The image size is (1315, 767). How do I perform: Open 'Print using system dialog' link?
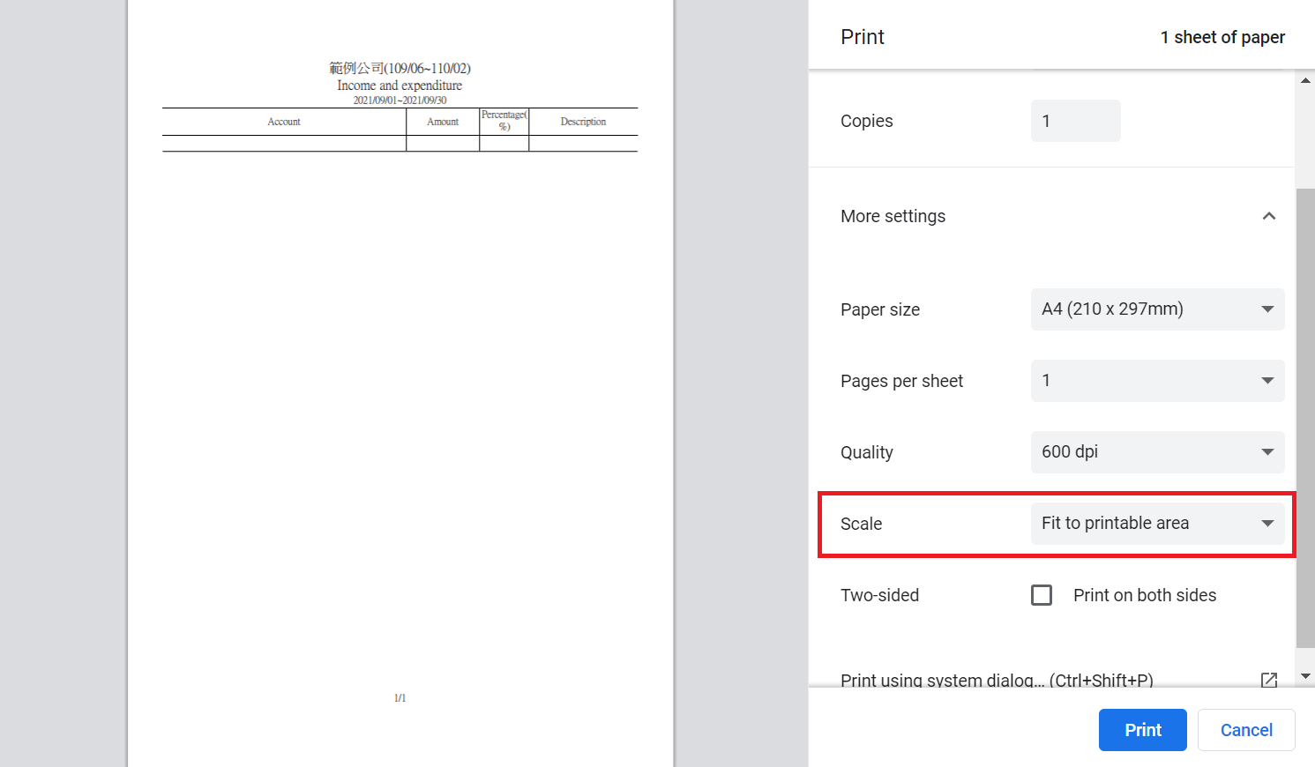tap(996, 680)
